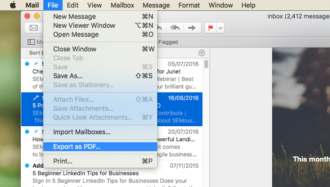330x187 pixels.
Task: Open the Apple menu
Action: pos(13,5)
